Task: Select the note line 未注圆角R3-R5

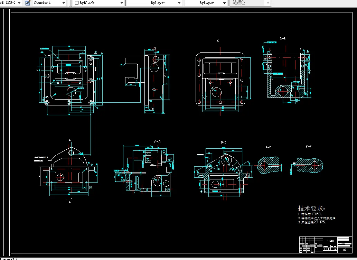Action: 312,222
